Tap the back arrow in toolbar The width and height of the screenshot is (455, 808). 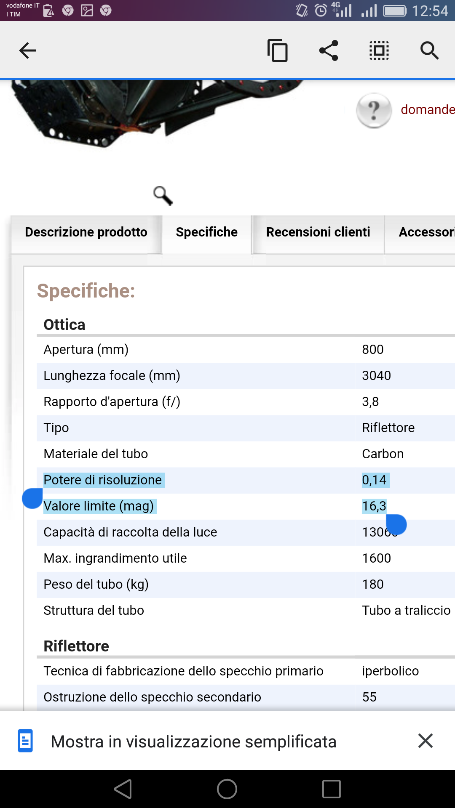coord(28,50)
